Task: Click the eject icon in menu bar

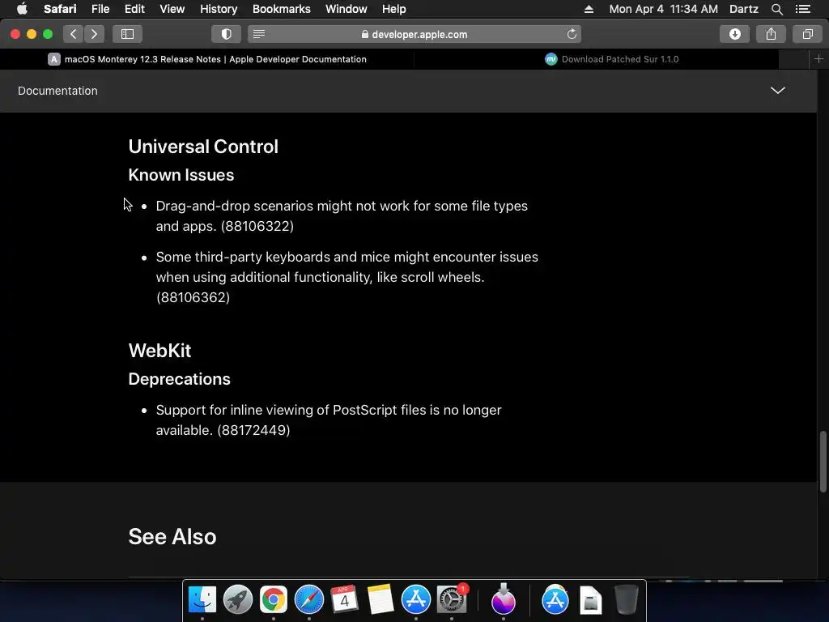Action: click(x=589, y=9)
